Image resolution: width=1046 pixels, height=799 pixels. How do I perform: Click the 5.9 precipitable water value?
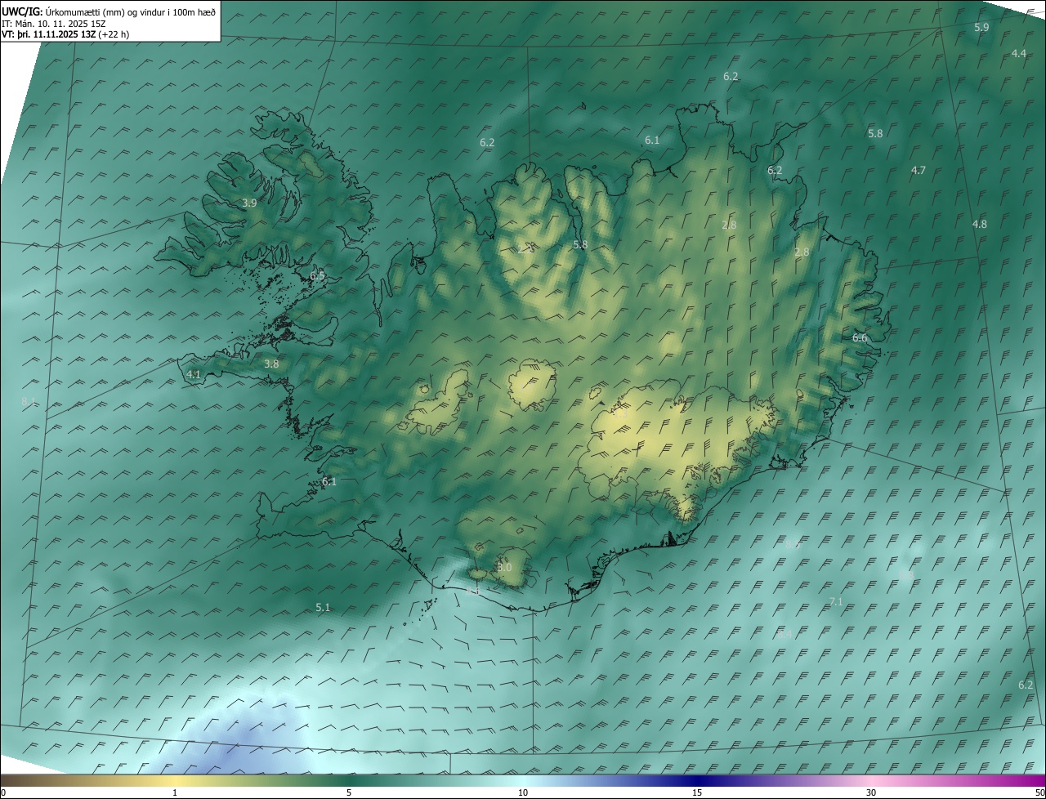[x=981, y=27]
